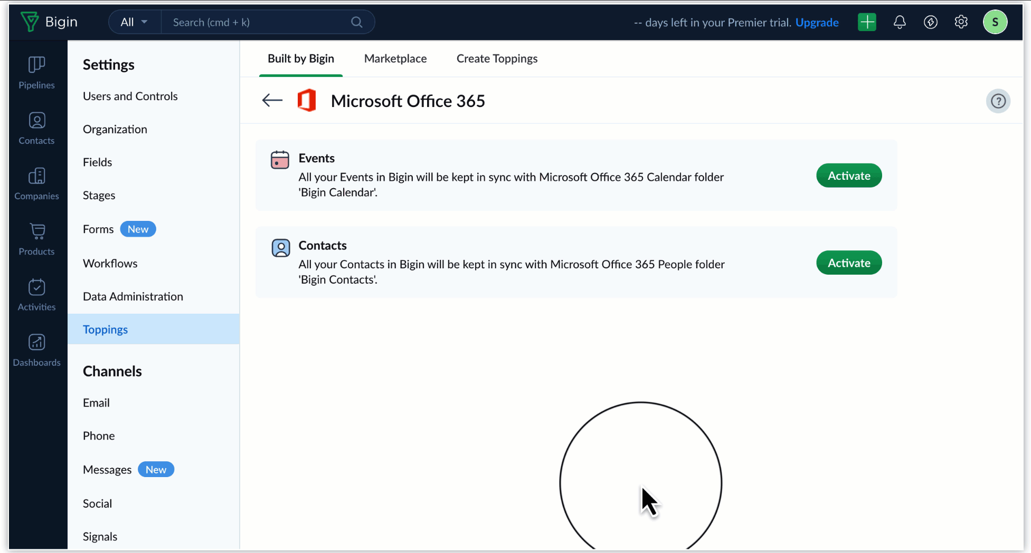The width and height of the screenshot is (1031, 553).
Task: Open the Activities module
Action: pyautogui.click(x=36, y=295)
